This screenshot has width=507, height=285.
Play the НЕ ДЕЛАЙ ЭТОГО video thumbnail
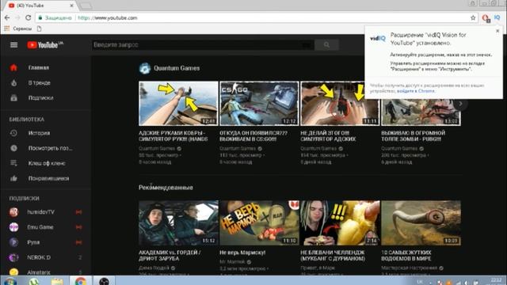pyautogui.click(x=340, y=104)
